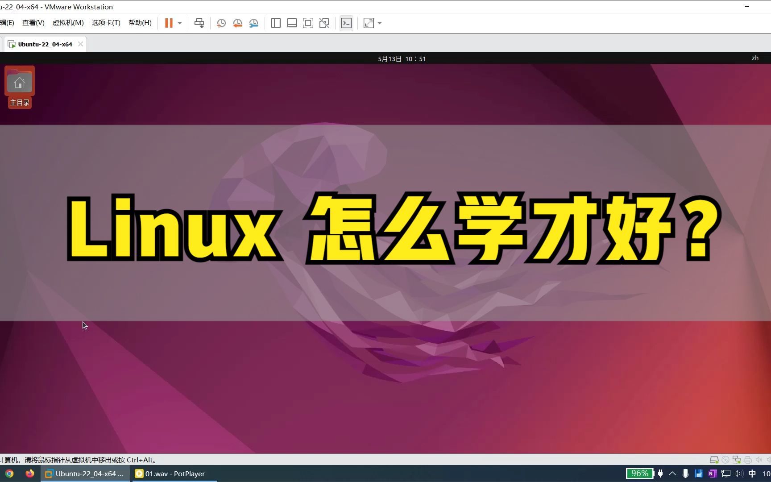771x482 pixels.
Task: Show or hide the library panel
Action: coord(276,23)
